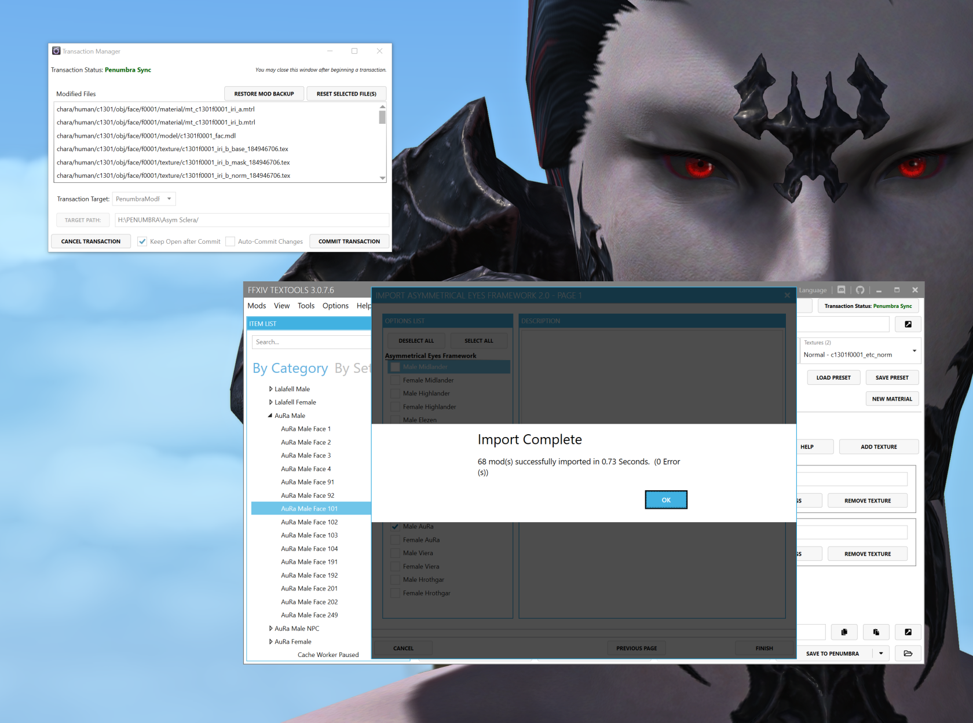Check the Female Hrothgar option
Screen dimensions: 973x723
point(395,593)
